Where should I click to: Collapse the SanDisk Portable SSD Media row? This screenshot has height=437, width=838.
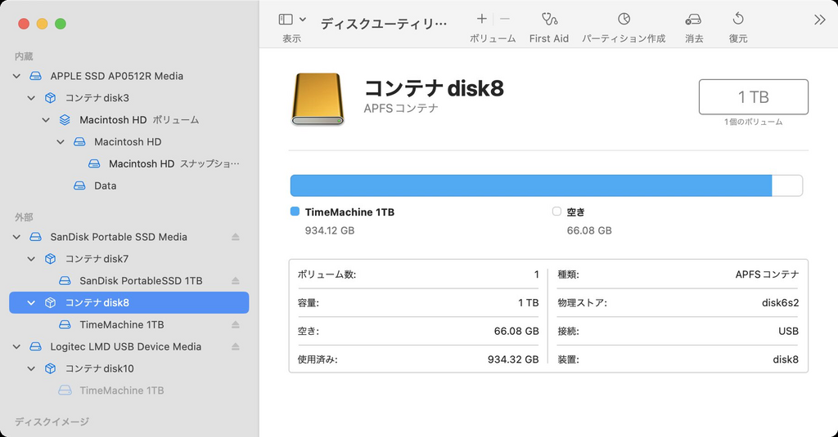click(16, 237)
